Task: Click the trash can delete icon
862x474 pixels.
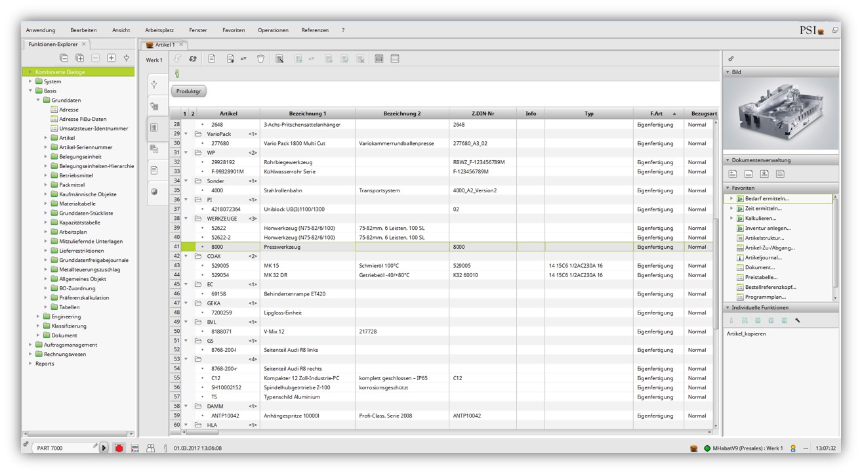Action: click(260, 59)
